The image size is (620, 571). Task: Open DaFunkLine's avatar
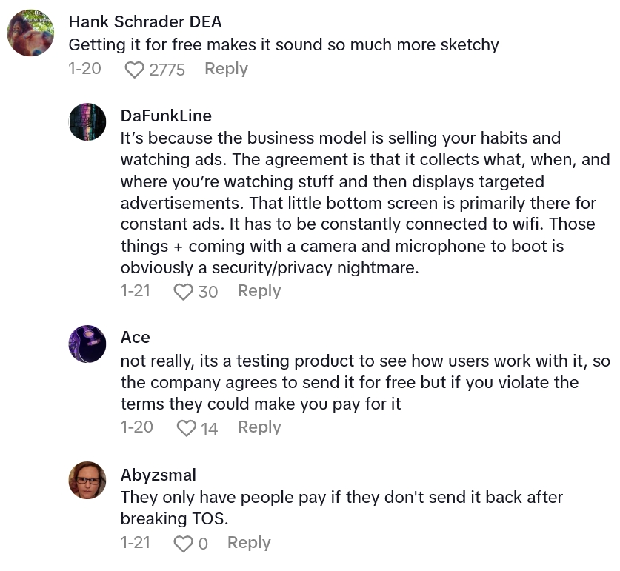[x=87, y=121]
